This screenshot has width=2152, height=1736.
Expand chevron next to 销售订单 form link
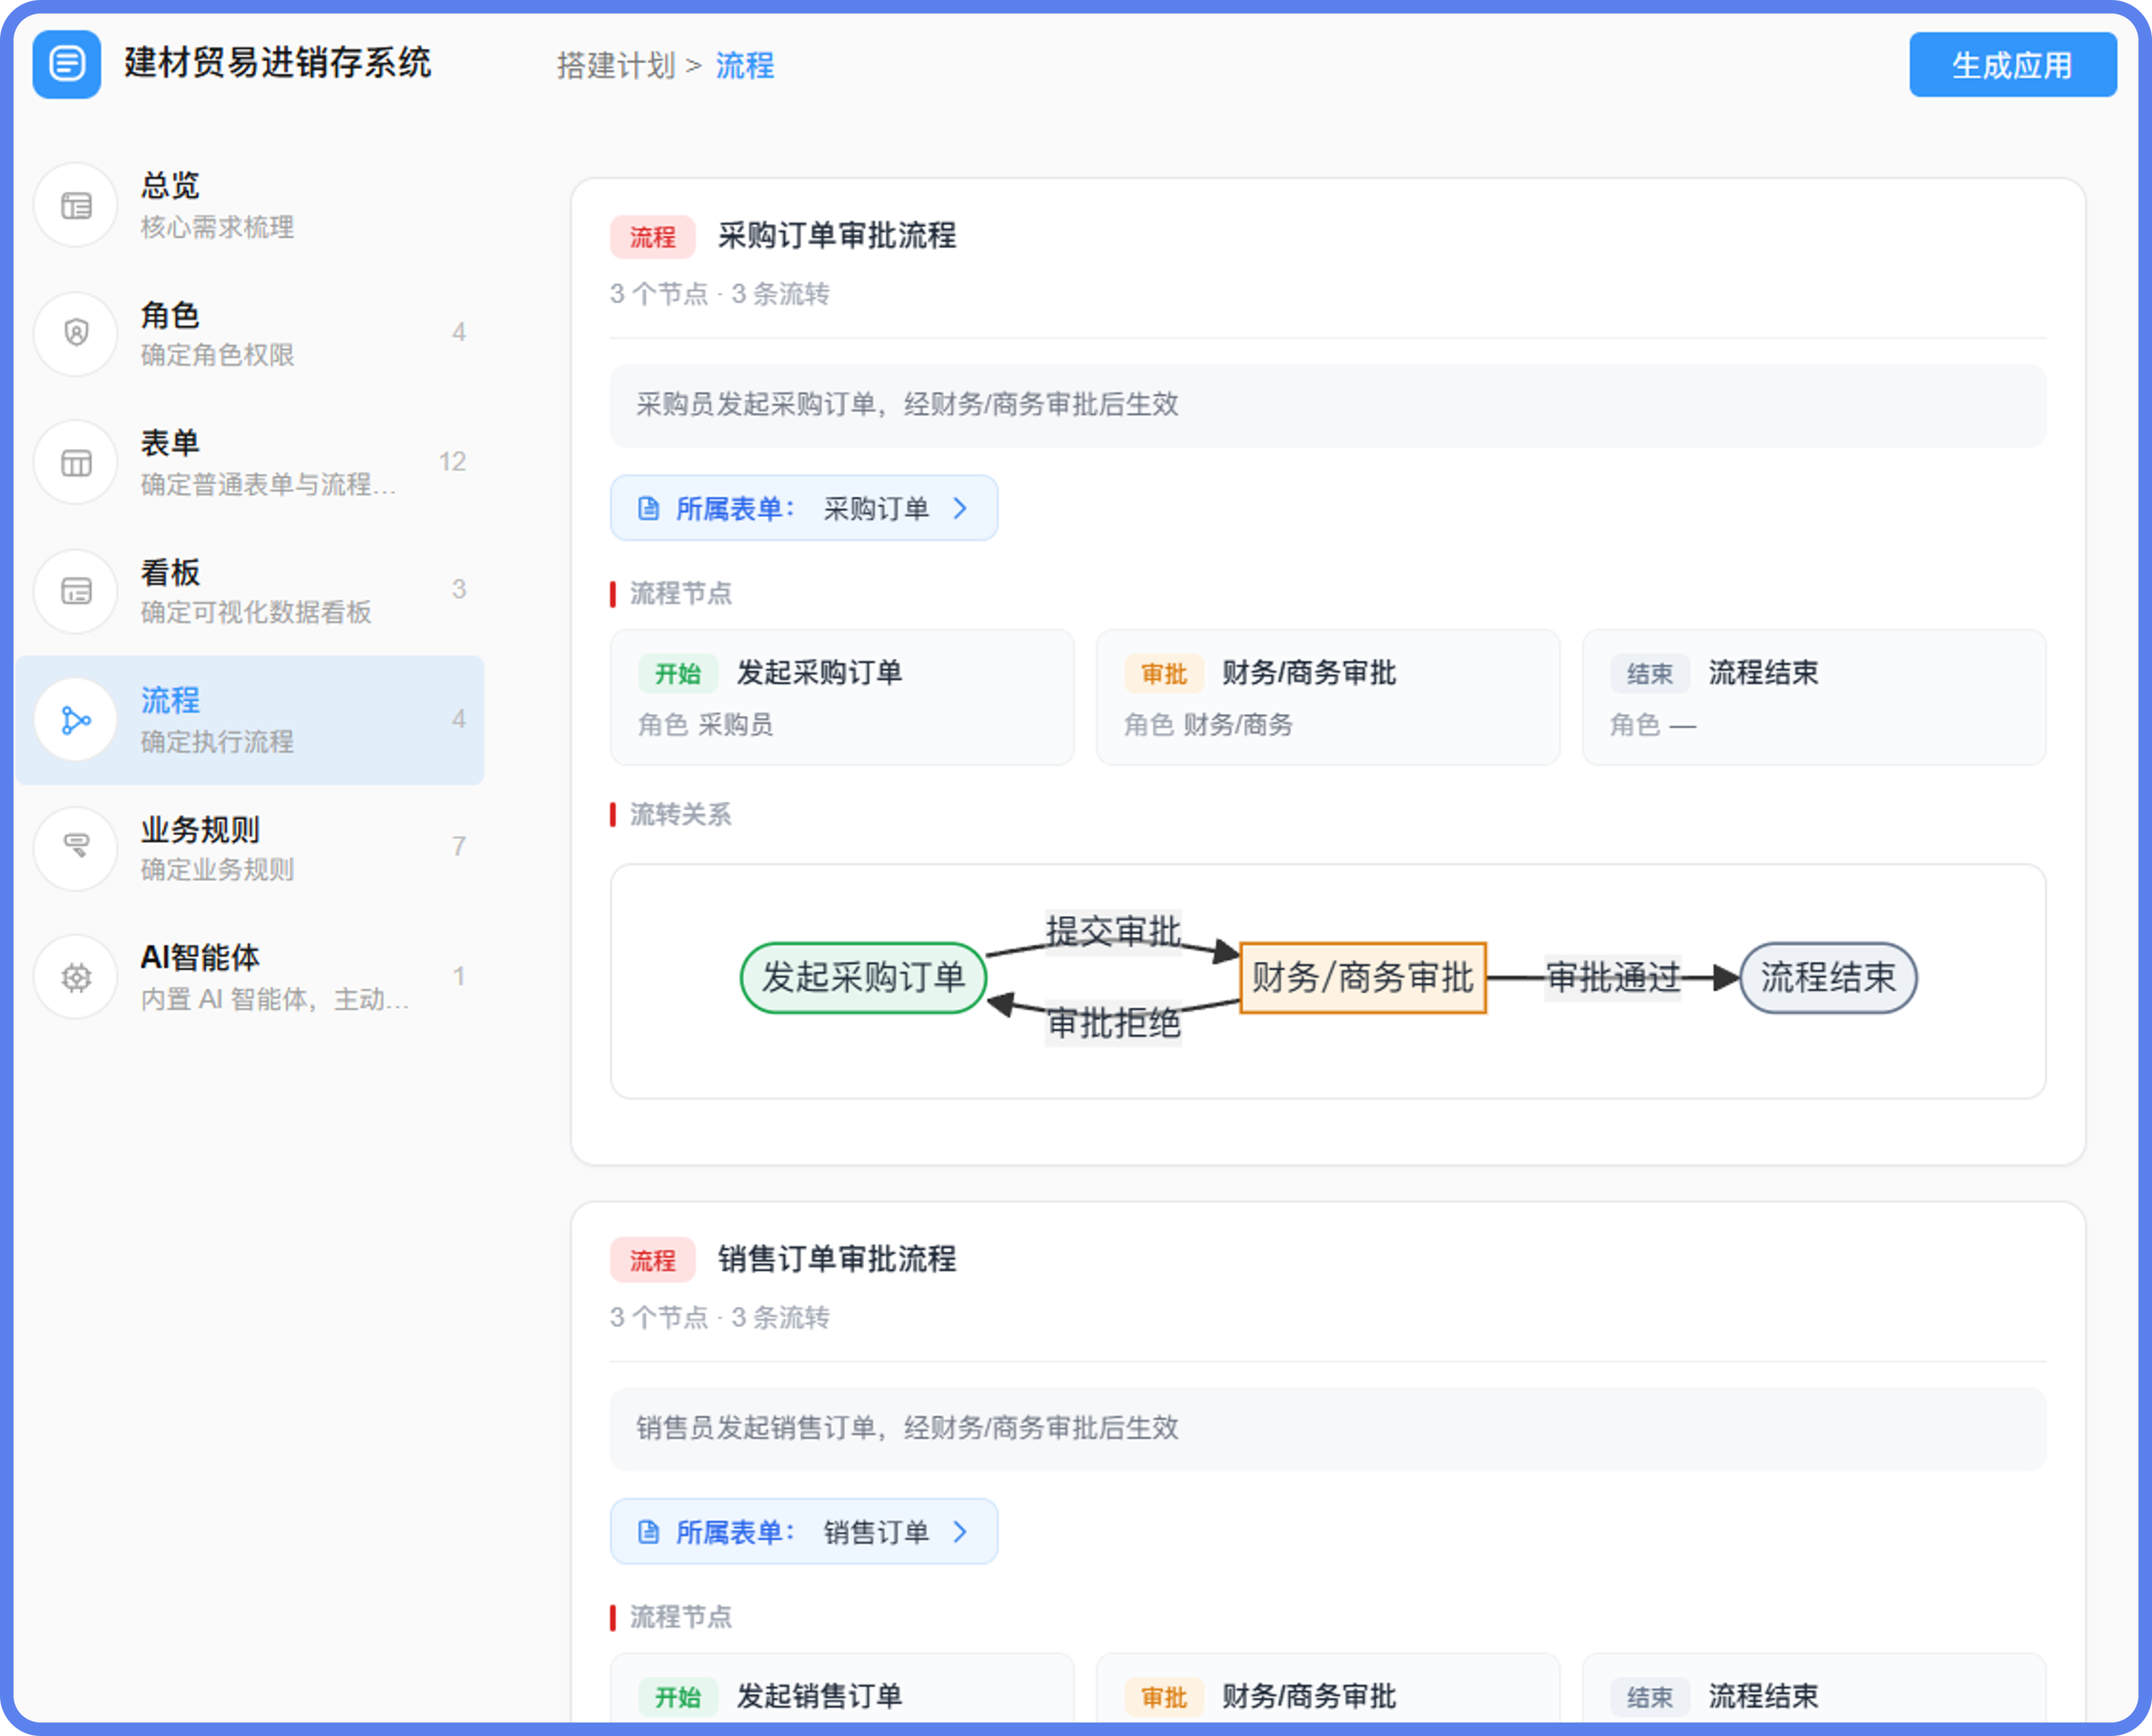point(960,1531)
